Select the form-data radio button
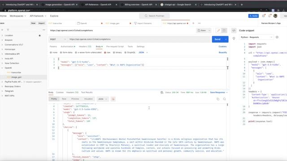 point(61,53)
